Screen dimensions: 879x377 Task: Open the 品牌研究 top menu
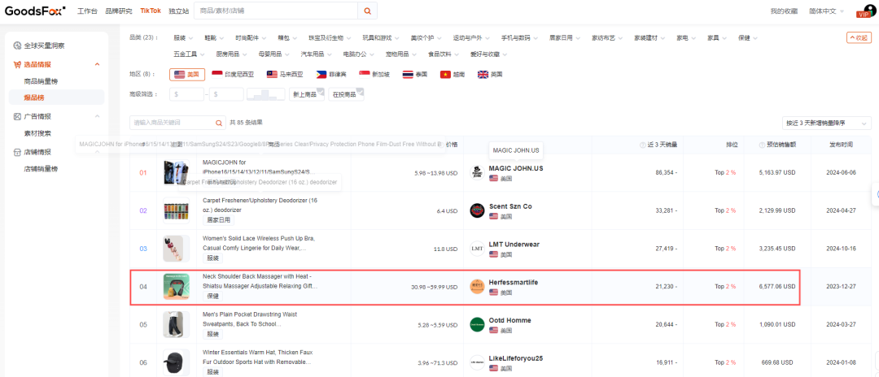[118, 11]
